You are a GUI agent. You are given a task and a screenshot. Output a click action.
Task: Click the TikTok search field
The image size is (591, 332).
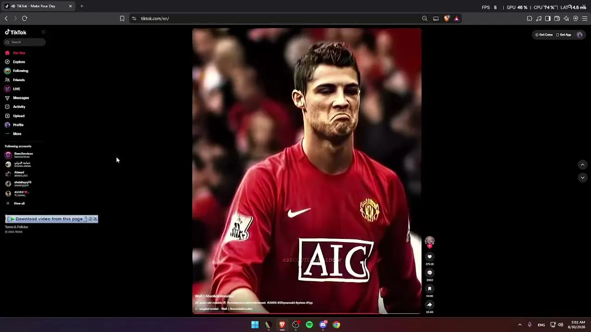pos(25,42)
